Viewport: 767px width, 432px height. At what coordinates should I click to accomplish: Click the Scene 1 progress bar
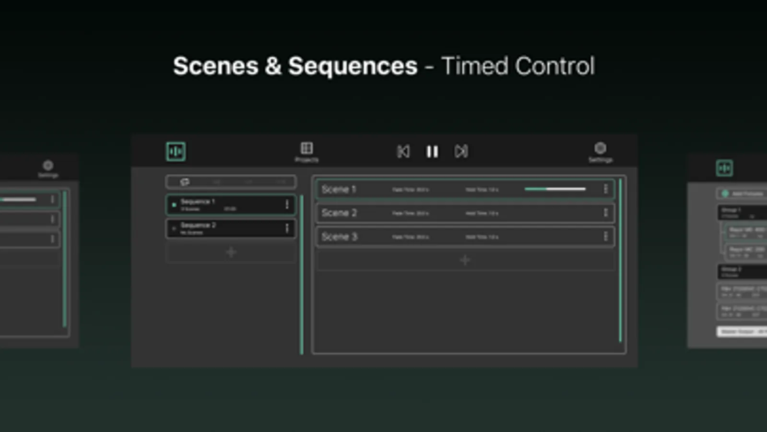click(x=555, y=189)
